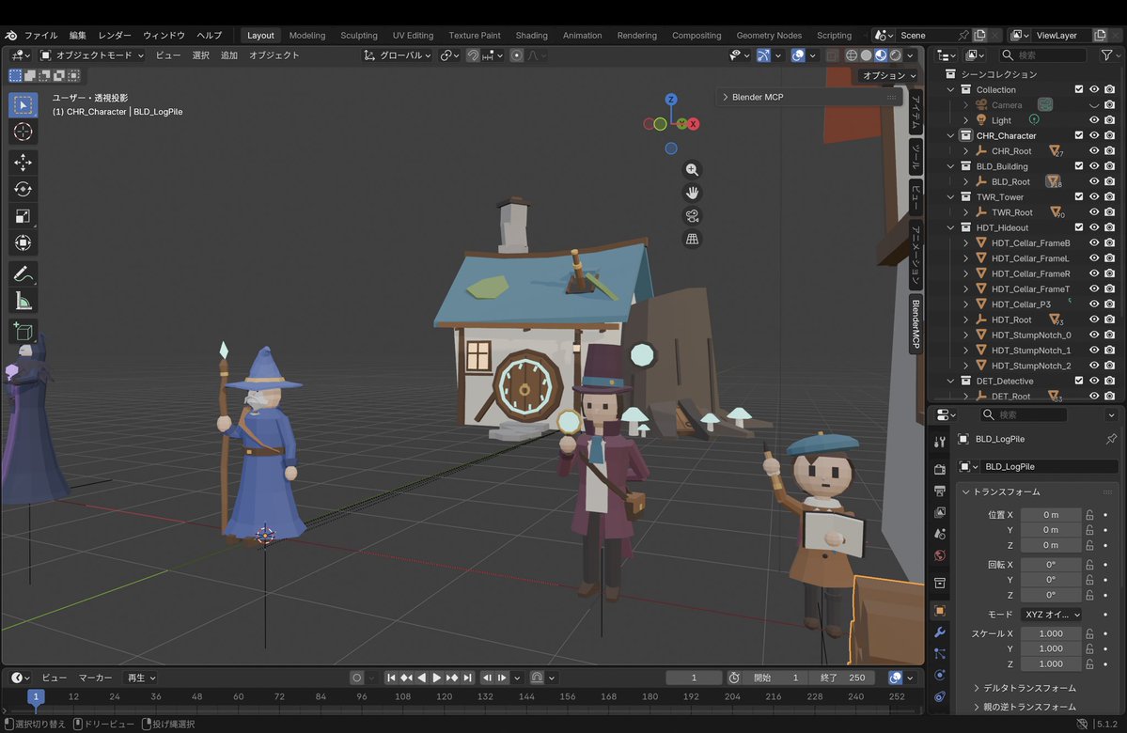Toggle camera view icon in viewport
Viewport: 1127px width, 733px height.
(x=692, y=215)
